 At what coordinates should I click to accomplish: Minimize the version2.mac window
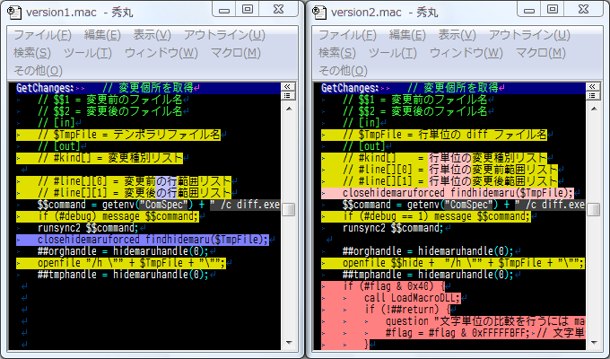pyautogui.click(x=529, y=10)
